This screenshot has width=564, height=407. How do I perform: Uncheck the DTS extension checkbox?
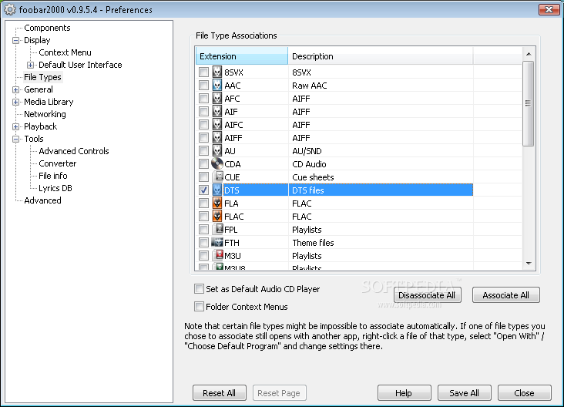pos(203,190)
